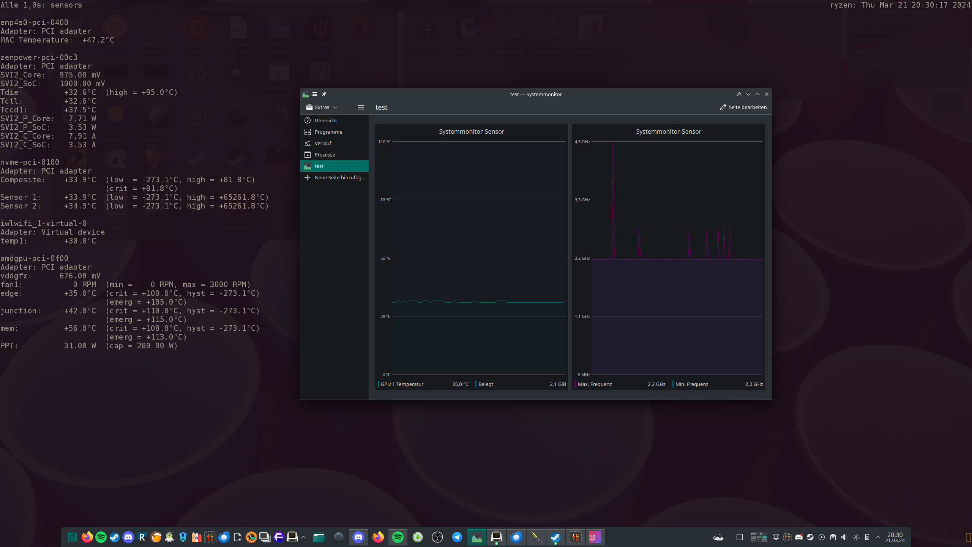
Task: Open the hamburger menu beside Extras
Action: 360,107
